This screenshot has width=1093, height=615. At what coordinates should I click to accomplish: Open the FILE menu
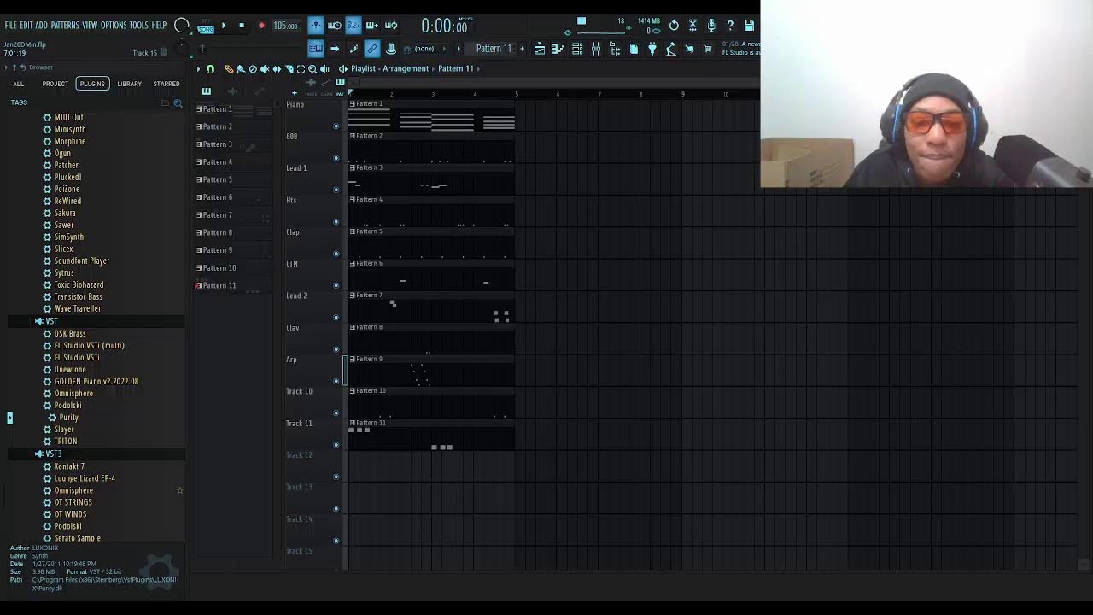point(10,26)
